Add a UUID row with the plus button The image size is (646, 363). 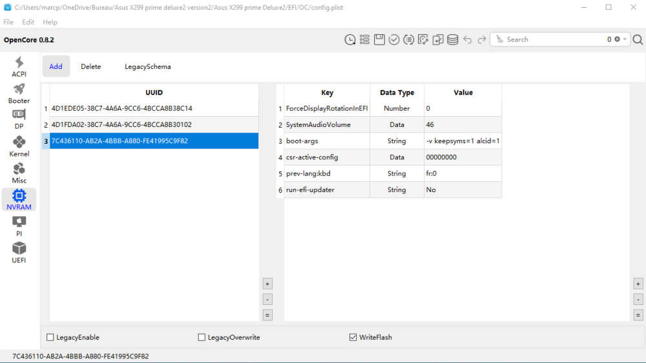[x=267, y=284]
